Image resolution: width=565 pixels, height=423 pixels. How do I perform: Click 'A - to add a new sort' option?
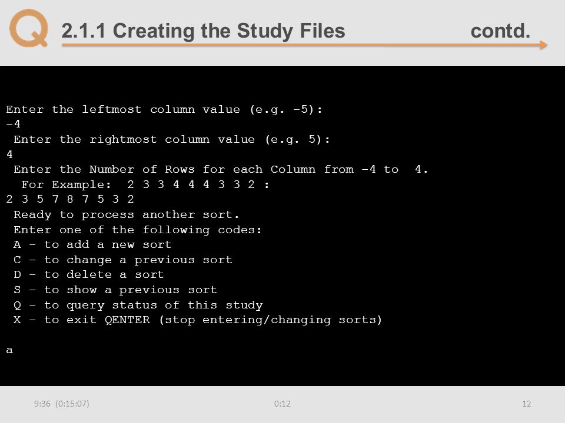click(x=92, y=244)
